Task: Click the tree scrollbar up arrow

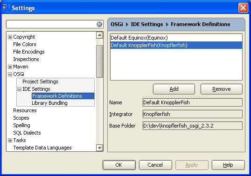Action: click(x=99, y=35)
